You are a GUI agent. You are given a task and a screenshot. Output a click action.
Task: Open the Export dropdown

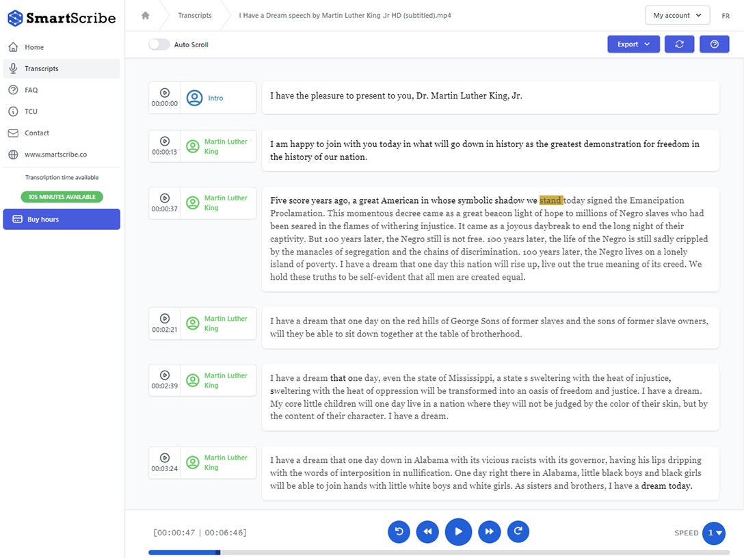[633, 44]
